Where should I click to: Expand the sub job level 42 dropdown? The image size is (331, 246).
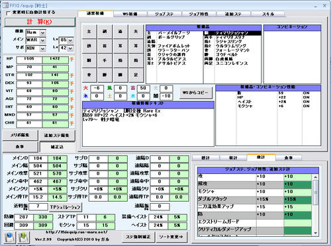70,48
